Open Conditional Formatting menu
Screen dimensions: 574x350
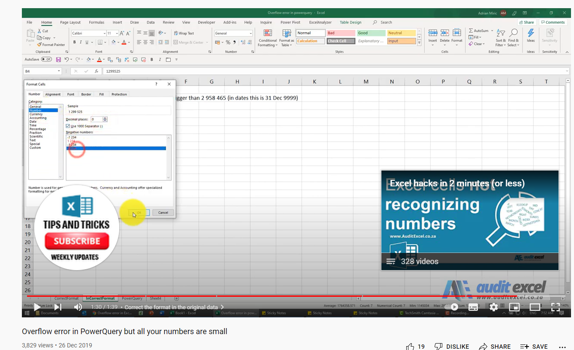(268, 38)
